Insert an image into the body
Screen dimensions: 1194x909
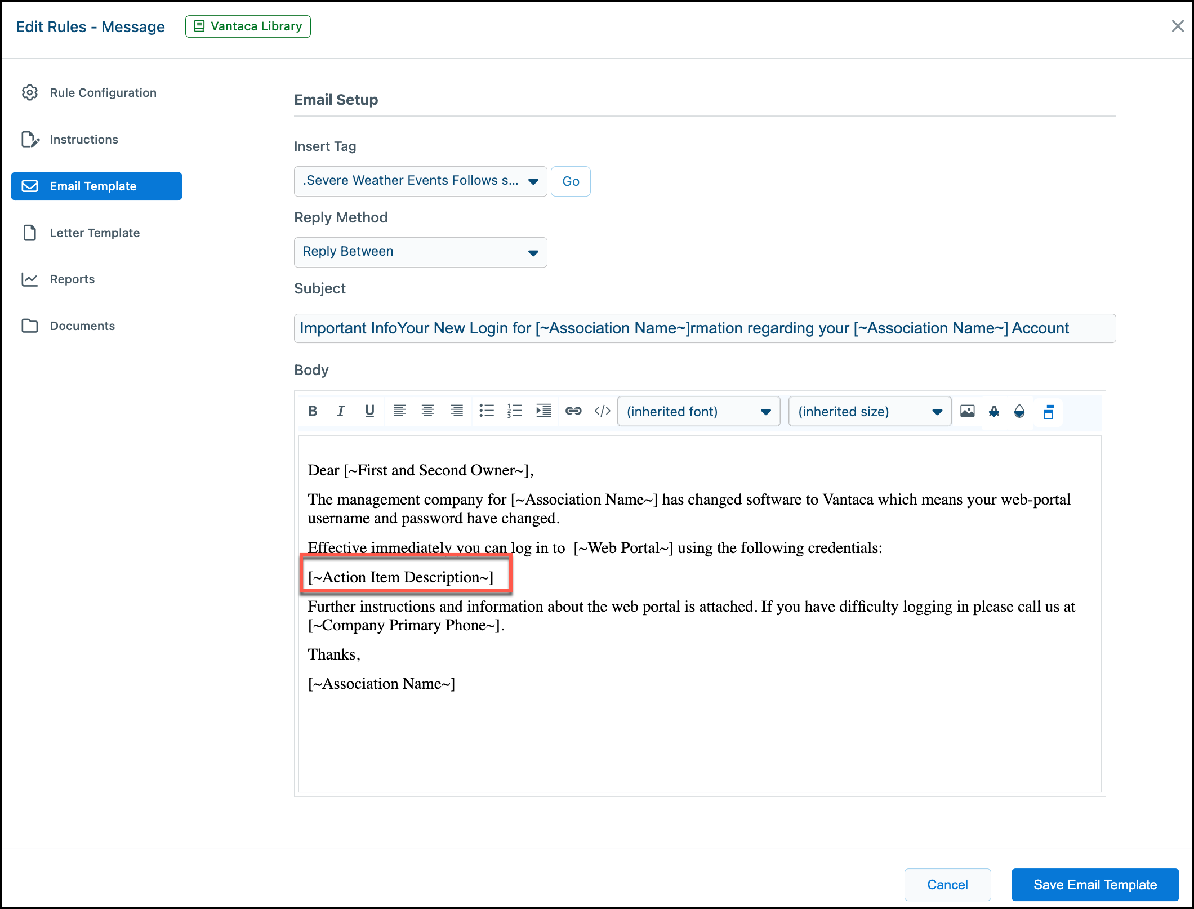pos(968,411)
